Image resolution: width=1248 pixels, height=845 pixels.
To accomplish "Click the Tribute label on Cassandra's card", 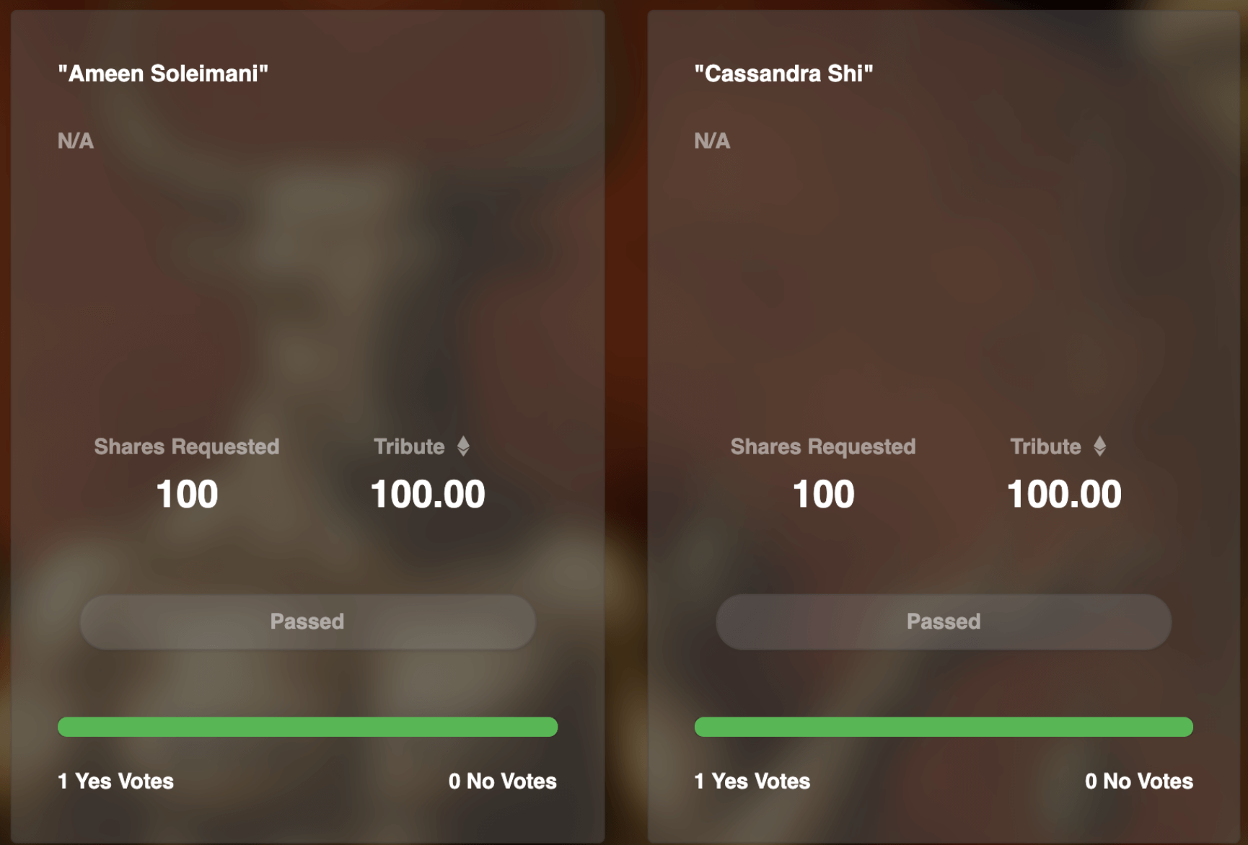I will coord(1045,447).
